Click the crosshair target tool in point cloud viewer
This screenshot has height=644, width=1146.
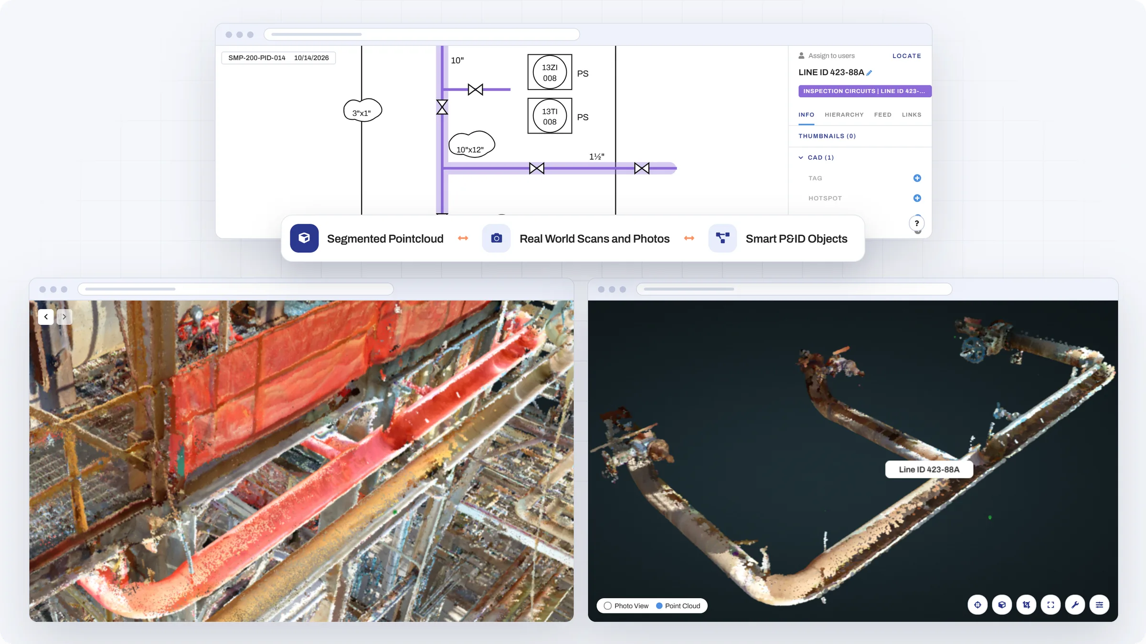pyautogui.click(x=977, y=605)
